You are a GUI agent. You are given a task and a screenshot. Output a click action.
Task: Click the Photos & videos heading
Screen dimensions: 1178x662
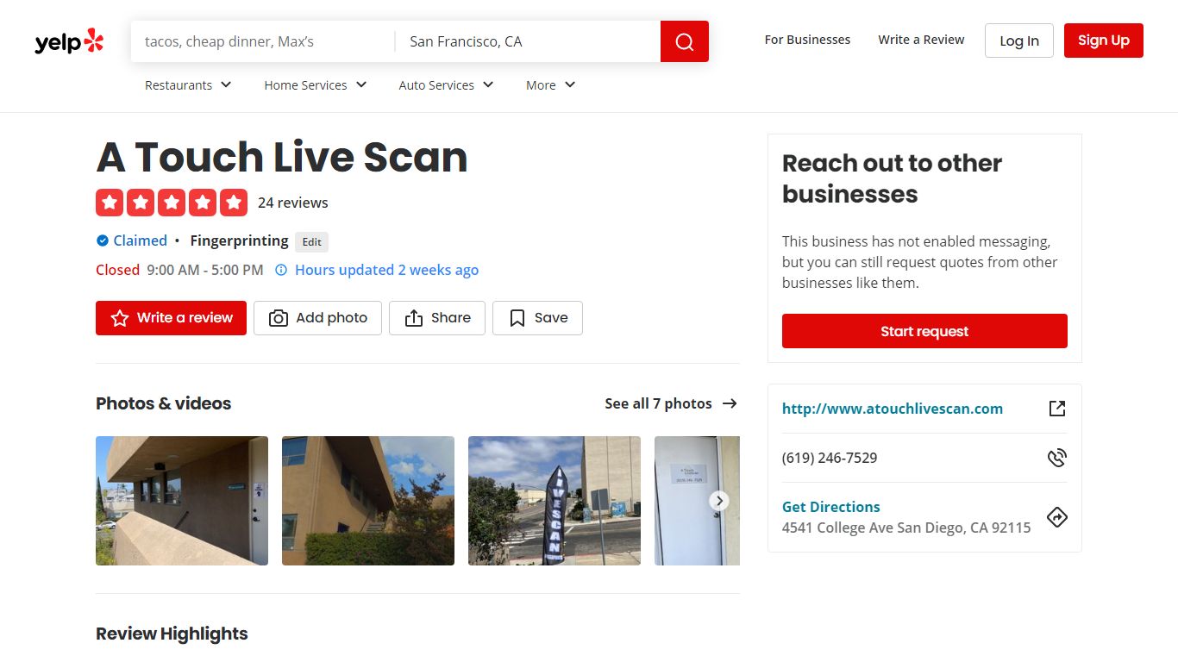point(164,403)
